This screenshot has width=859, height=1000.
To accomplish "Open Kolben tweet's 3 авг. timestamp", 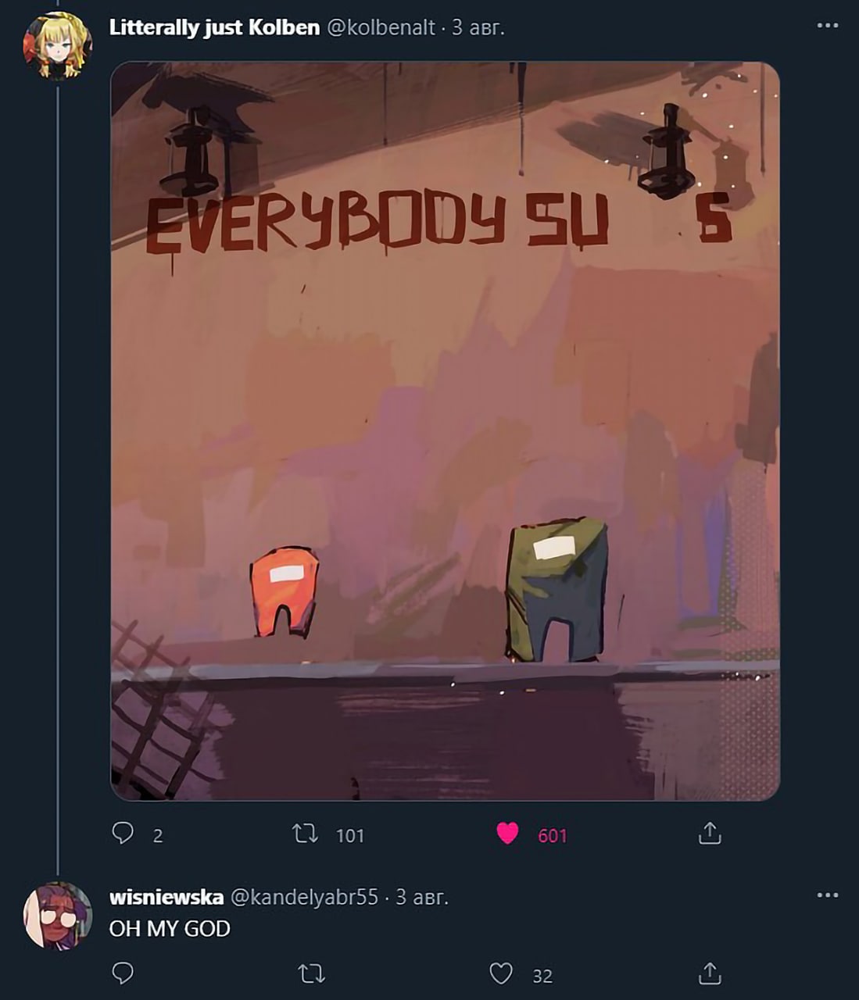I will tap(478, 27).
